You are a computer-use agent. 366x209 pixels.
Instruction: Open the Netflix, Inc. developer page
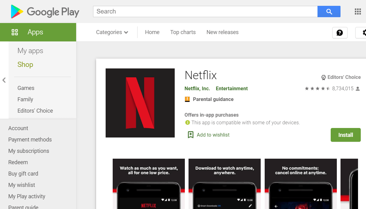[197, 88]
